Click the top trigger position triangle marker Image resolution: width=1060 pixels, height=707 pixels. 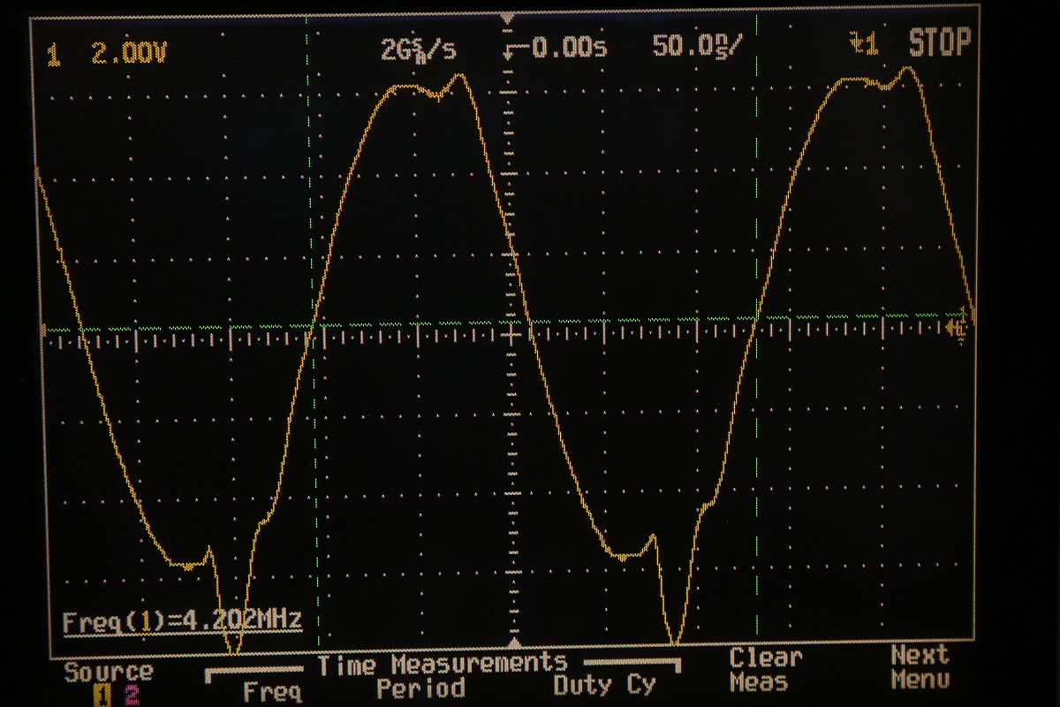pyautogui.click(x=507, y=18)
